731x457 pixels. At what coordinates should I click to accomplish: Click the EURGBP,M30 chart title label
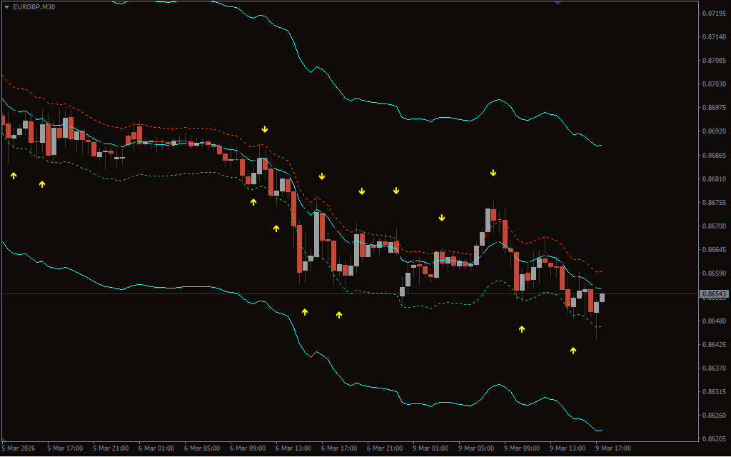tap(34, 6)
